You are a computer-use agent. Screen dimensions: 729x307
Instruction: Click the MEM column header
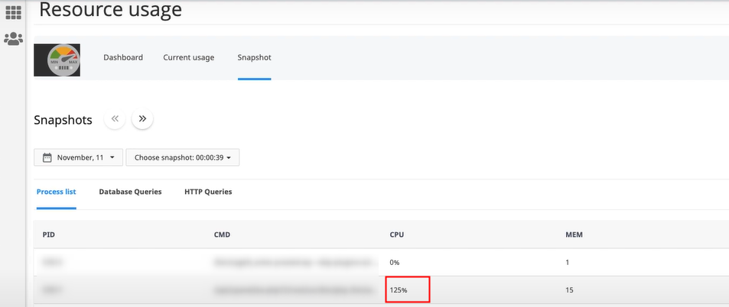tap(573, 234)
